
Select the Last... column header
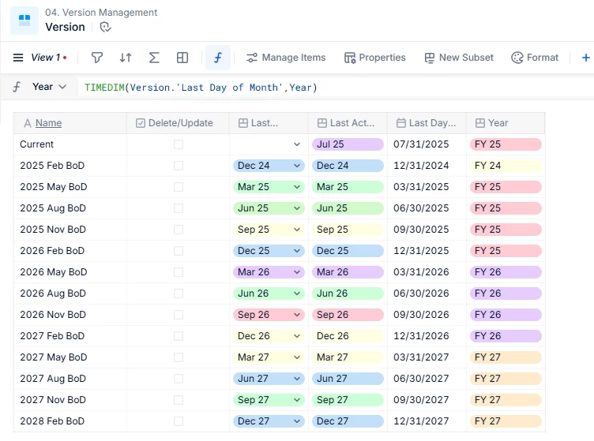[x=269, y=123]
